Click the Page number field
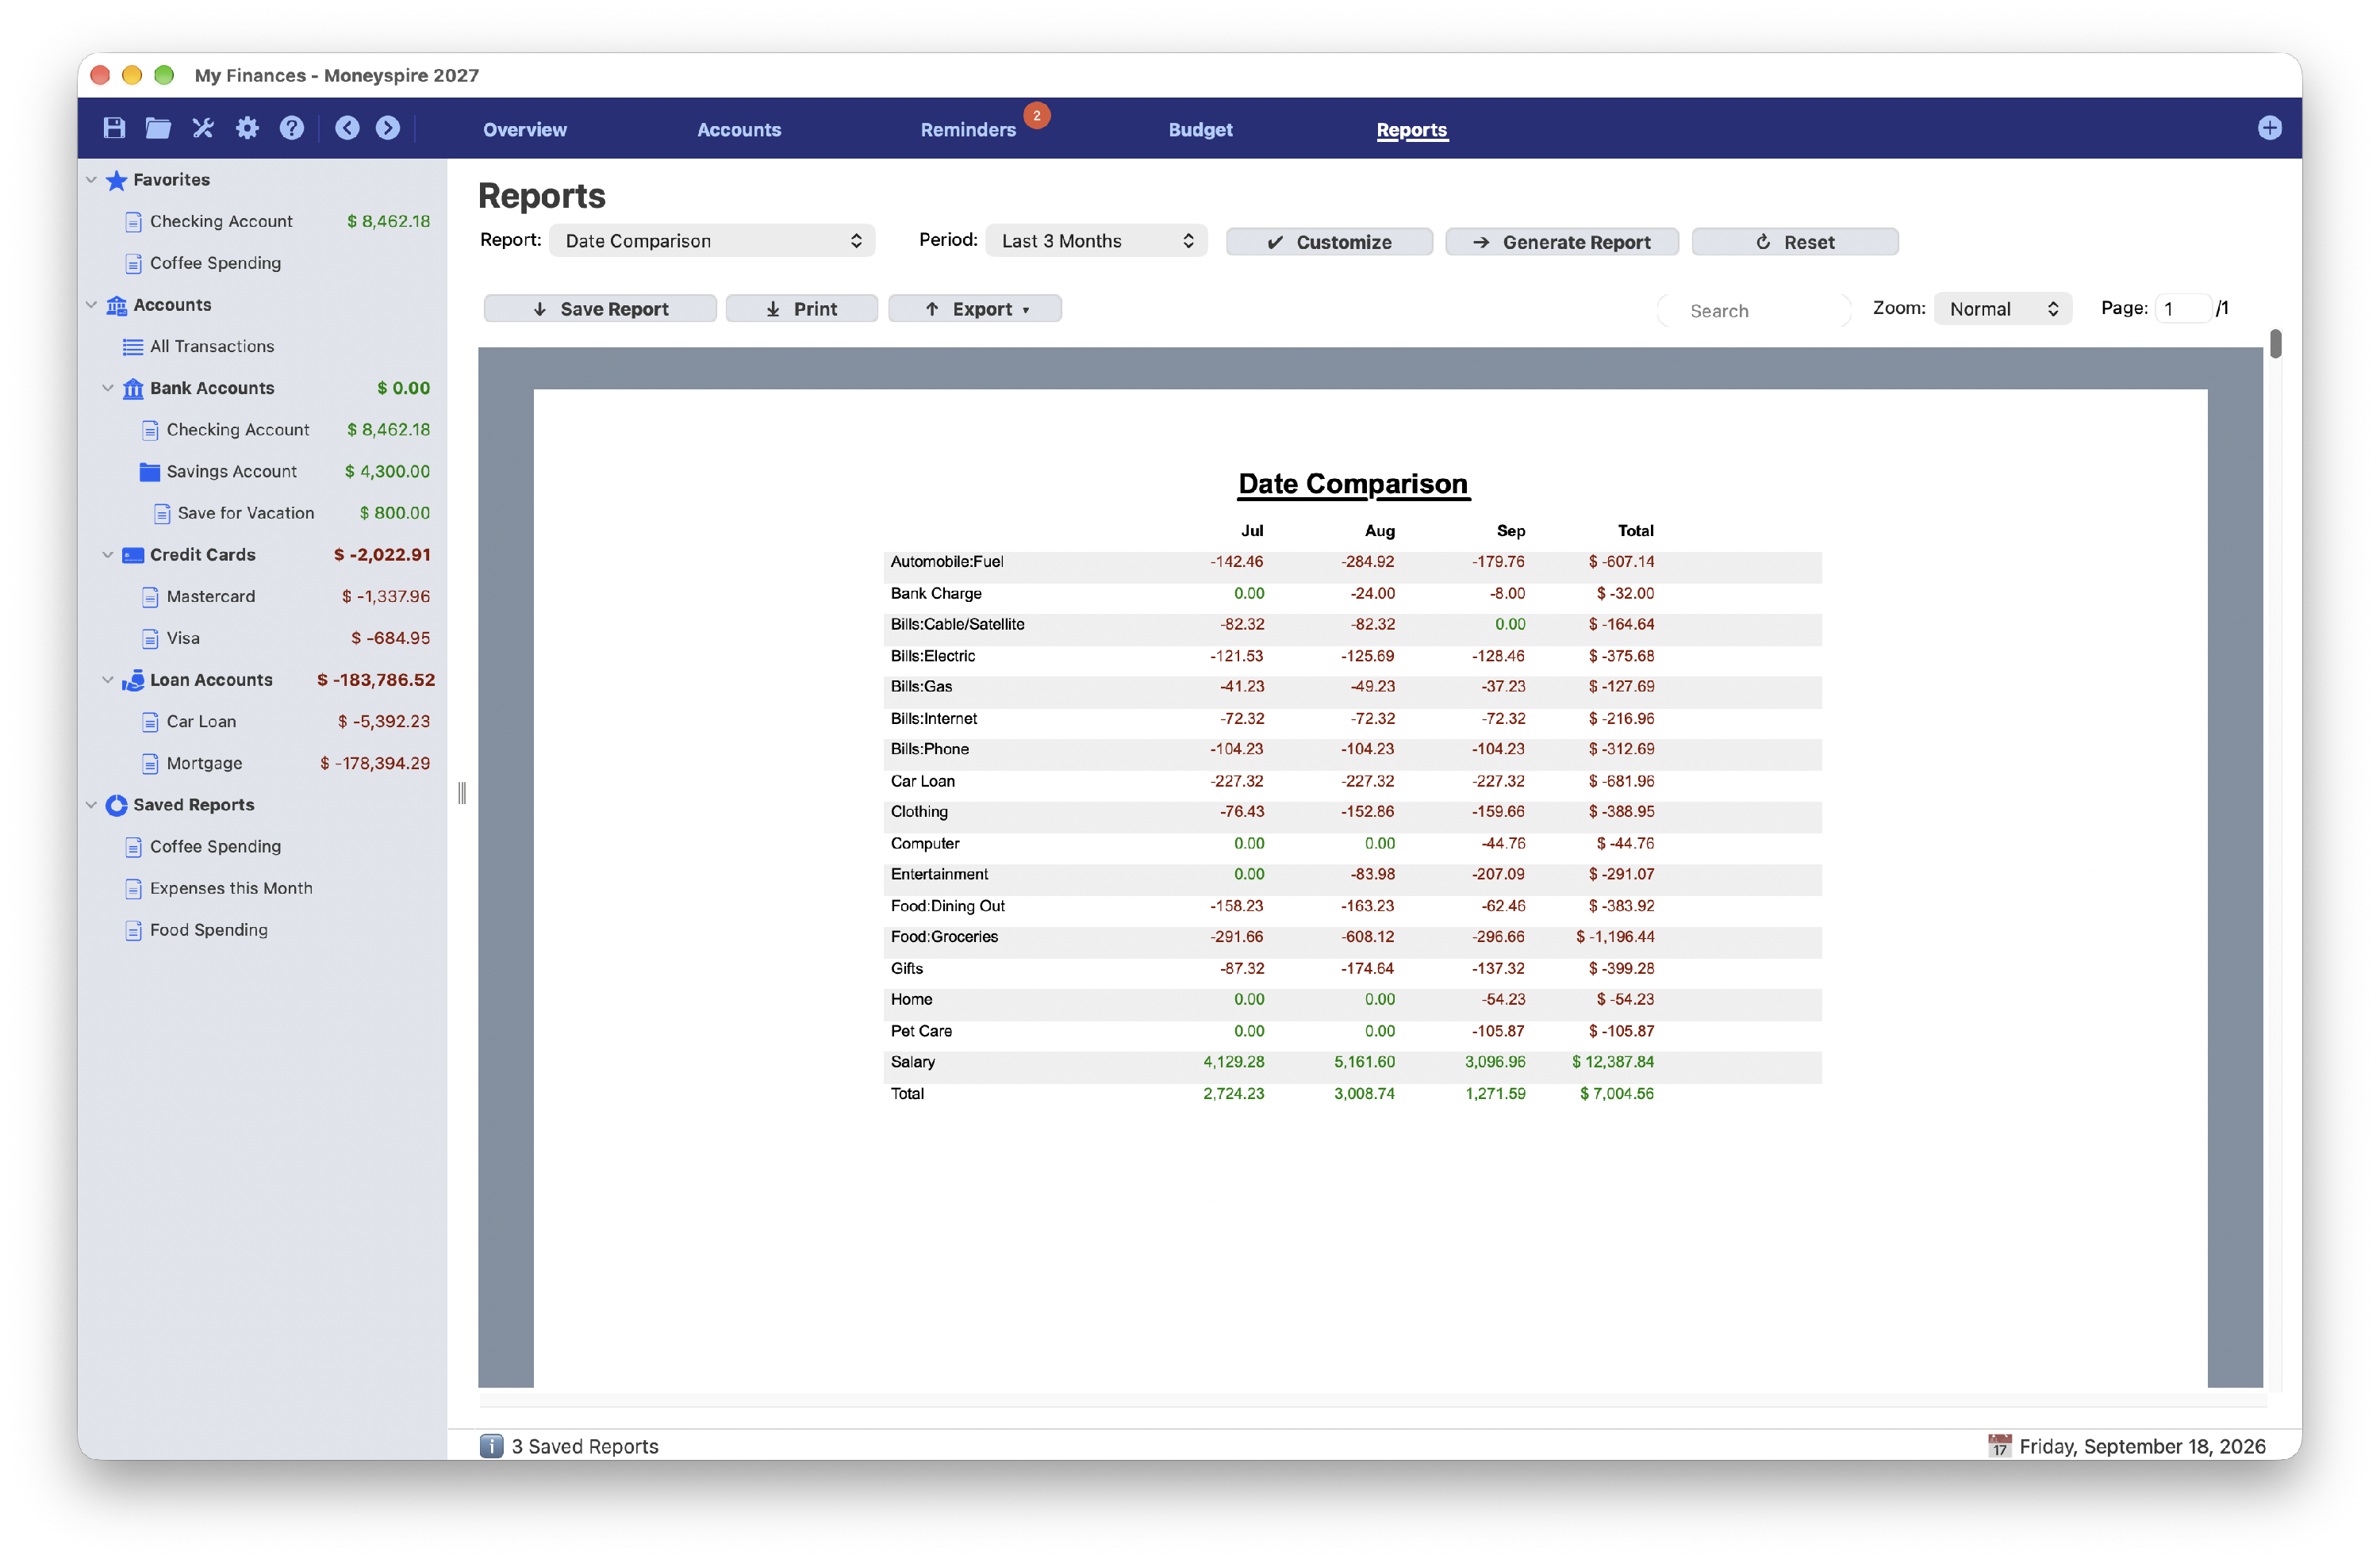The image size is (2380, 1563). point(2183,308)
